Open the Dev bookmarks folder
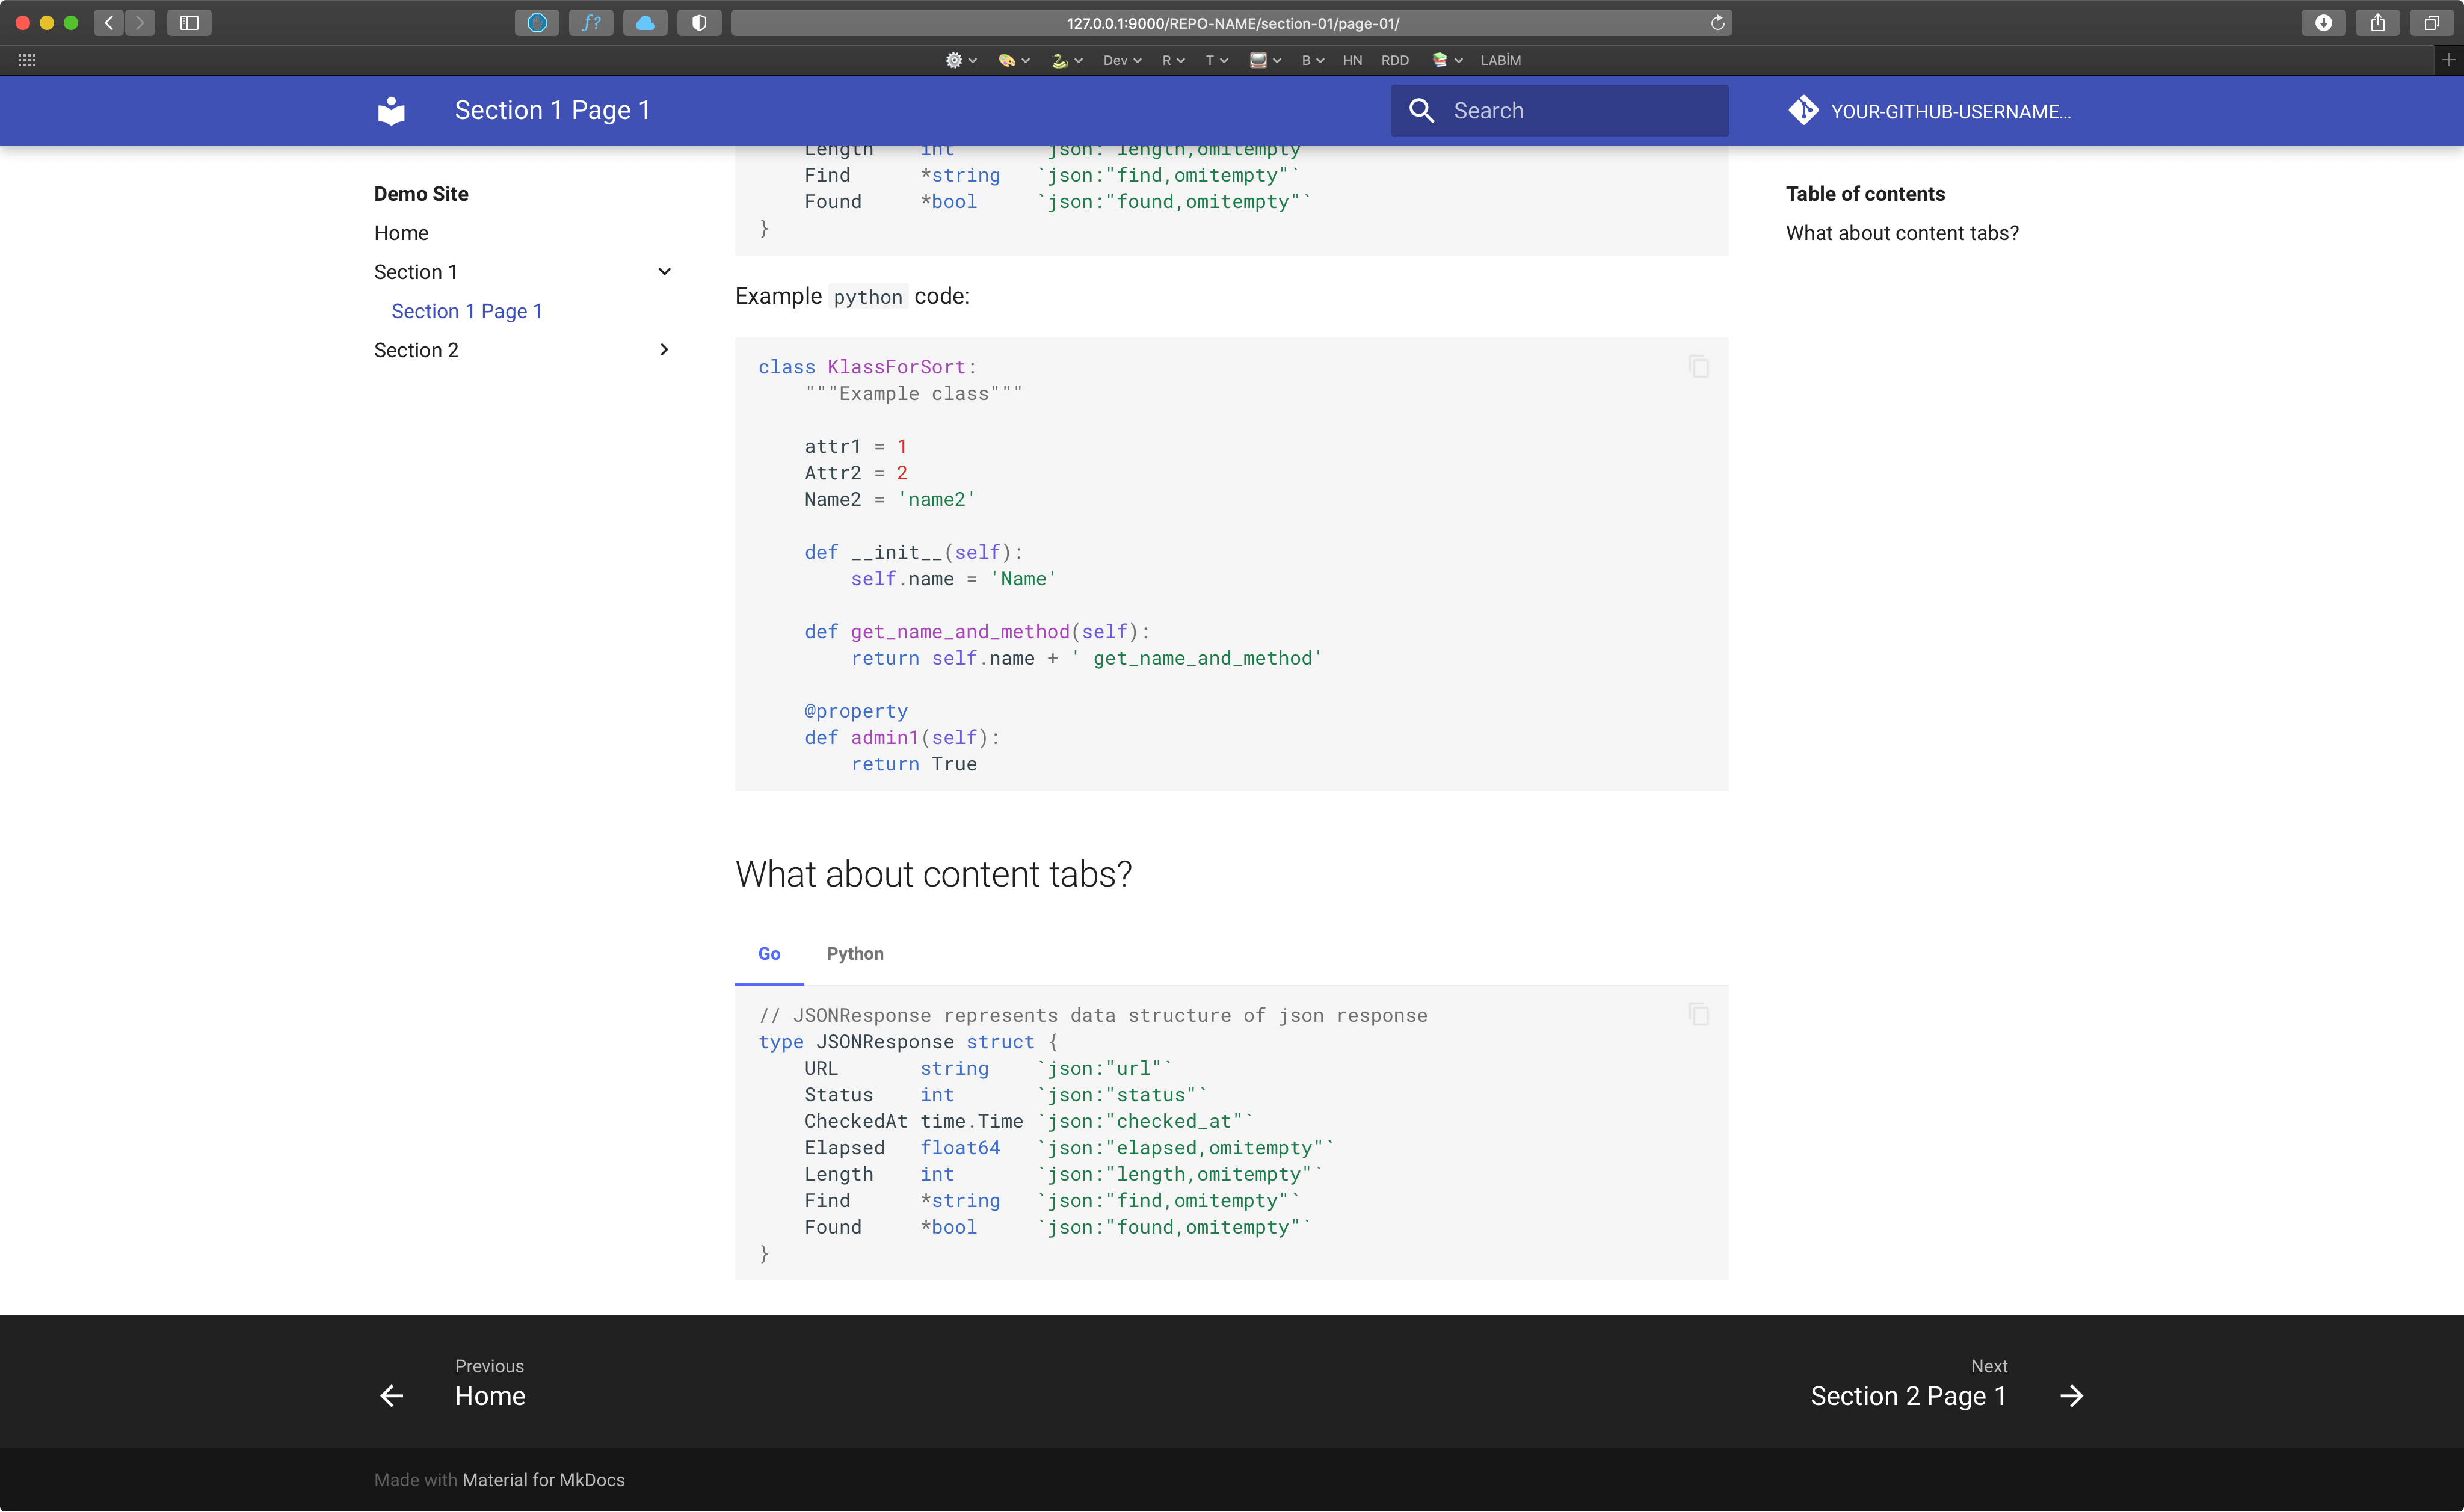Viewport: 2464px width, 1512px height. [x=1122, y=60]
